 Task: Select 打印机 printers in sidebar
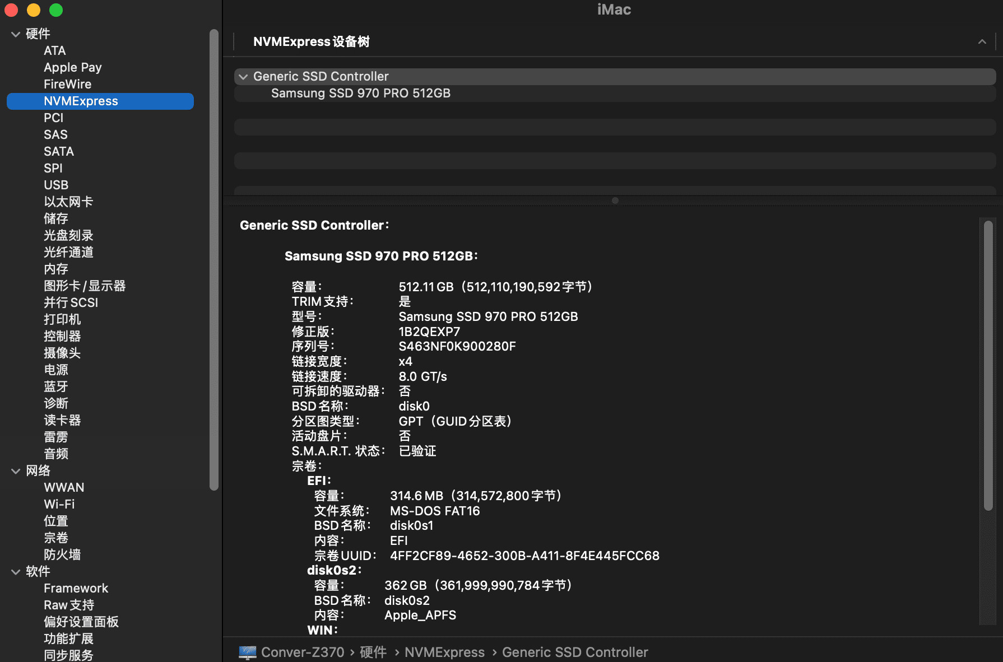click(62, 320)
